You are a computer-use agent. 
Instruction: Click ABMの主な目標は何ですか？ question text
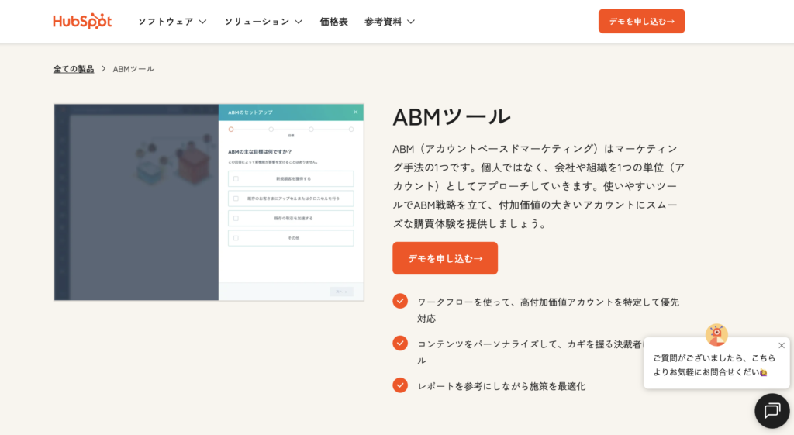(x=260, y=151)
